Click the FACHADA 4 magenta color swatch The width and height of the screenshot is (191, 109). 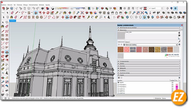(x=177, y=87)
